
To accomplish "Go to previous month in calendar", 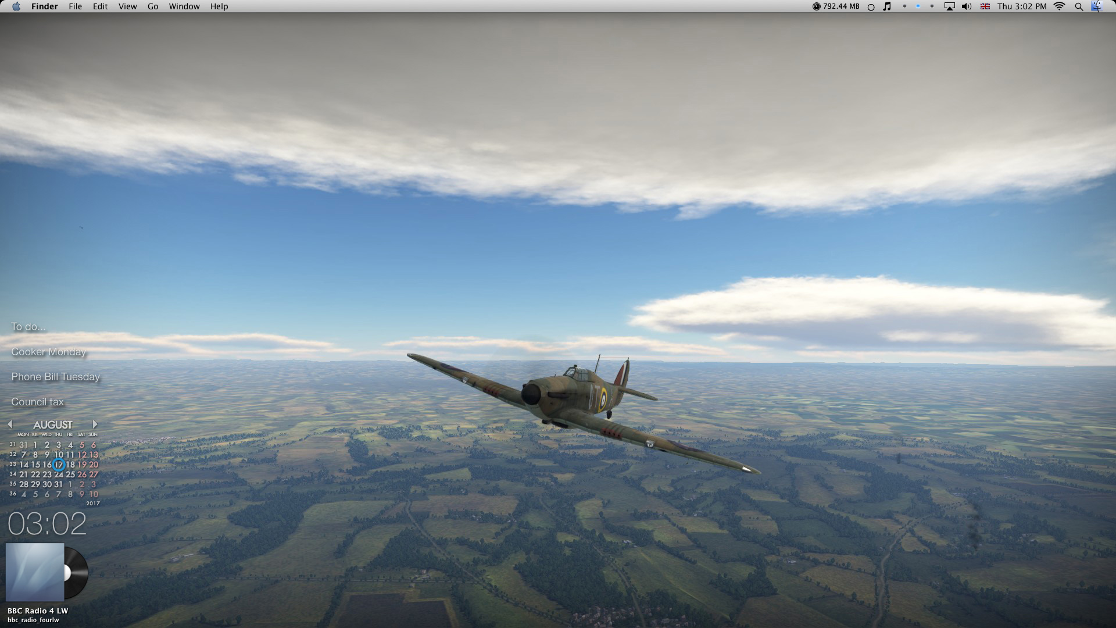I will [x=10, y=424].
